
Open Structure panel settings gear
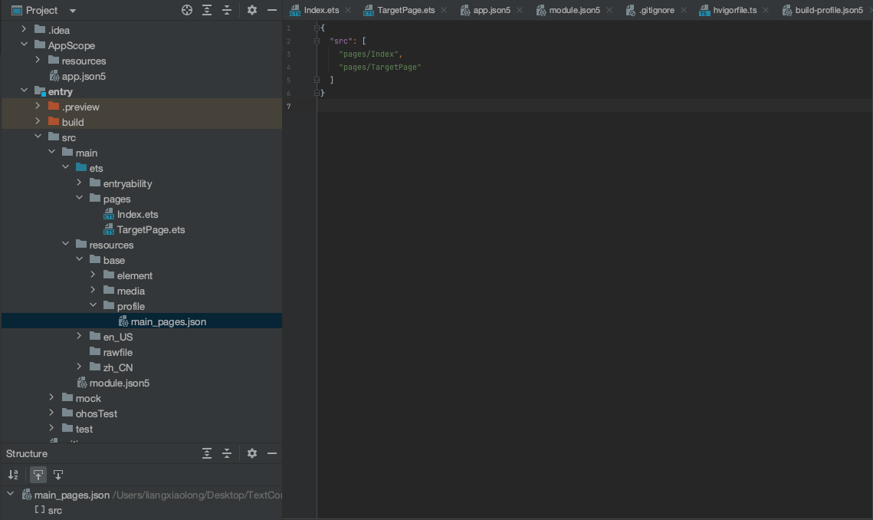click(252, 453)
